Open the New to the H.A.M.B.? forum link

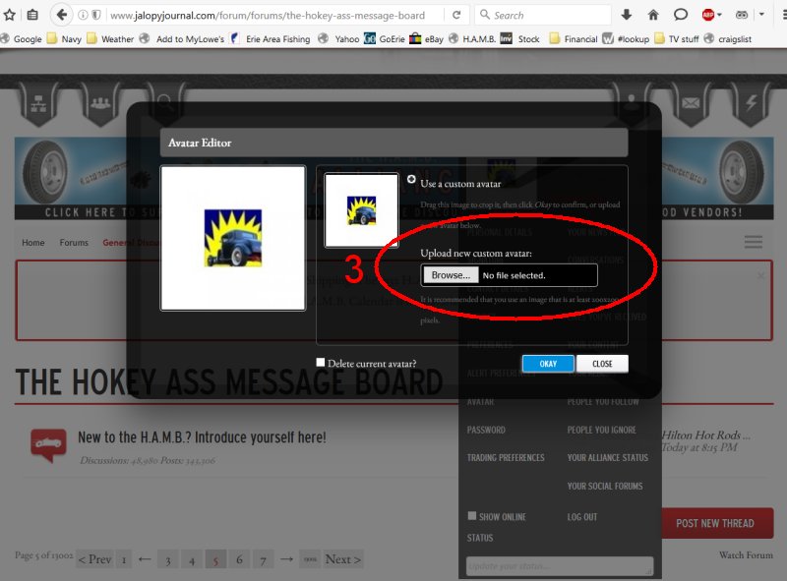pyautogui.click(x=202, y=437)
